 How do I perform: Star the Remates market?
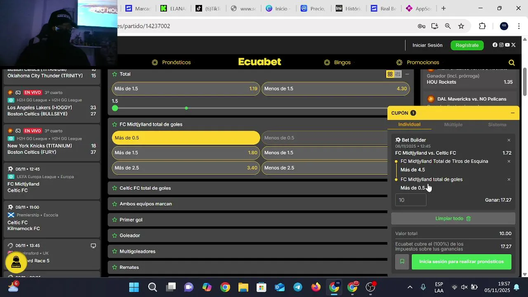coord(115,267)
